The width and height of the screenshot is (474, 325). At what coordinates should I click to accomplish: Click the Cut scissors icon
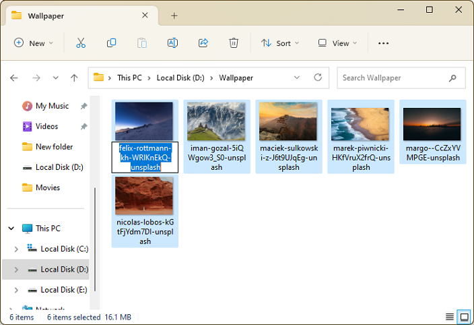click(81, 43)
